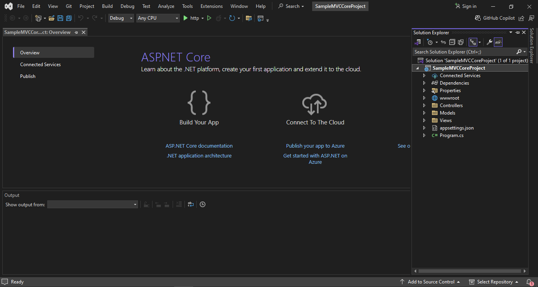Click the Show All Files icon
The height and width of the screenshot is (287, 538).
tap(461, 42)
